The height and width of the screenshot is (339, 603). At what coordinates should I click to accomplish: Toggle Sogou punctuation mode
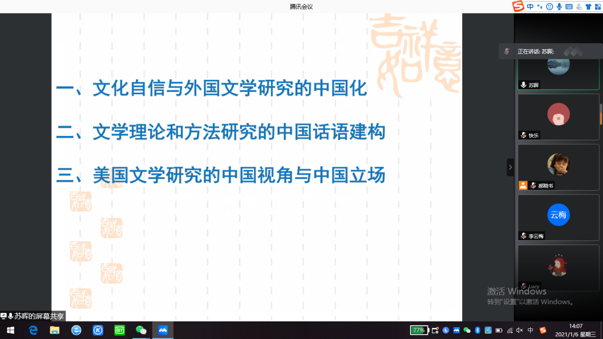(x=539, y=7)
